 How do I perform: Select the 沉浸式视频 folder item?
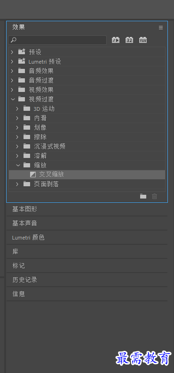point(87,146)
